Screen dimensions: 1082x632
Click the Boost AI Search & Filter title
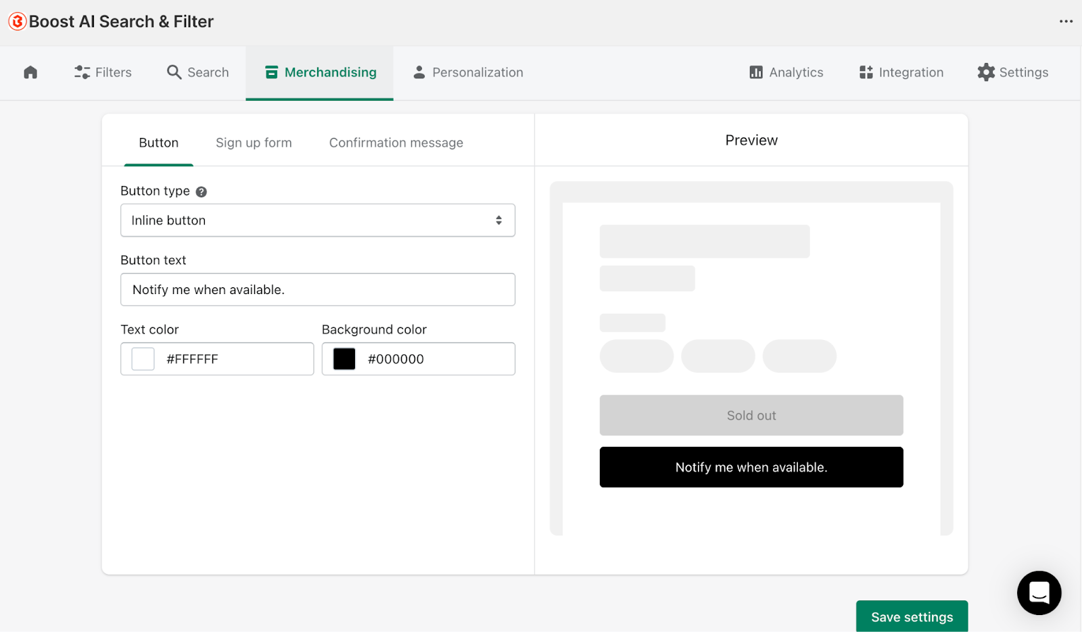click(121, 22)
